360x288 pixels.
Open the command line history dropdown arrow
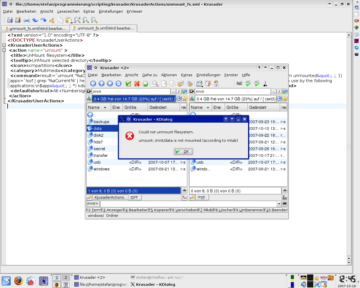tap(279, 204)
